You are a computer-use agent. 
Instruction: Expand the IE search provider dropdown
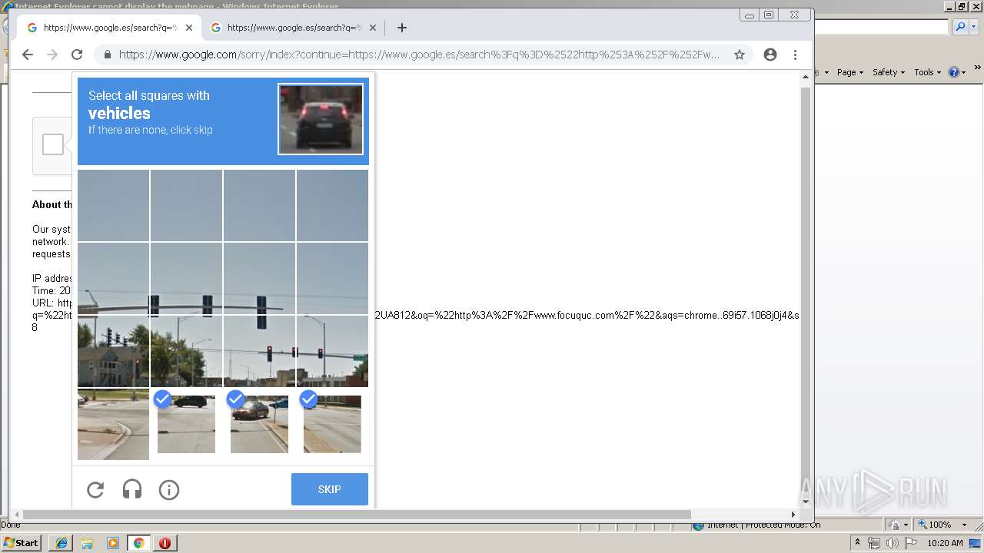click(x=973, y=27)
